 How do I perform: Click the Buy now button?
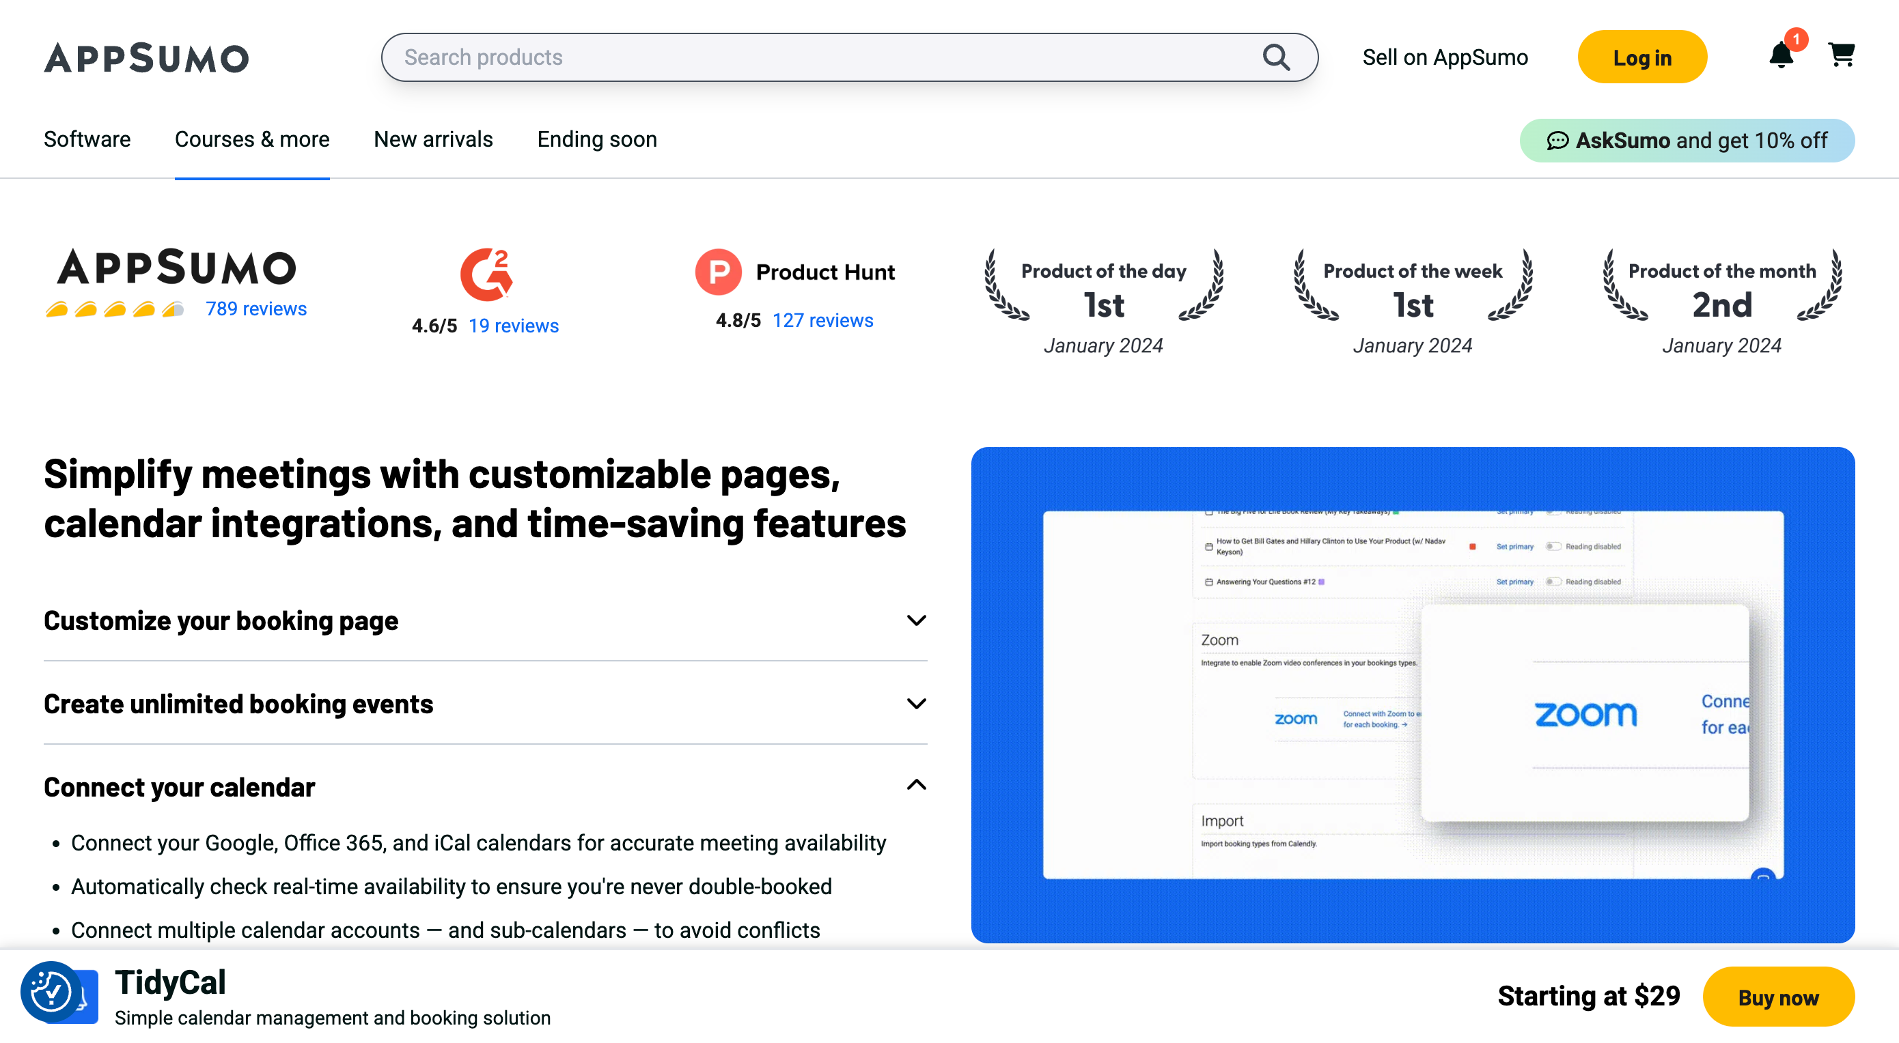[x=1777, y=997]
